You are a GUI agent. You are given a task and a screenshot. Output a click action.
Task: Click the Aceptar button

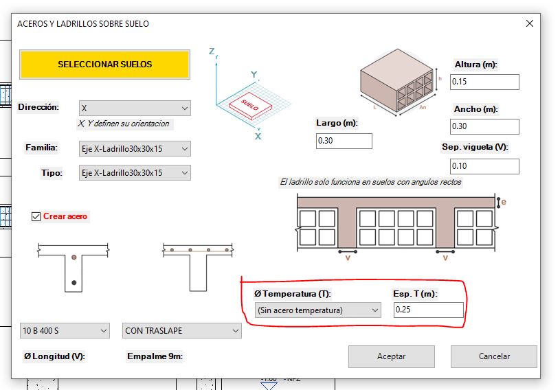tap(392, 356)
